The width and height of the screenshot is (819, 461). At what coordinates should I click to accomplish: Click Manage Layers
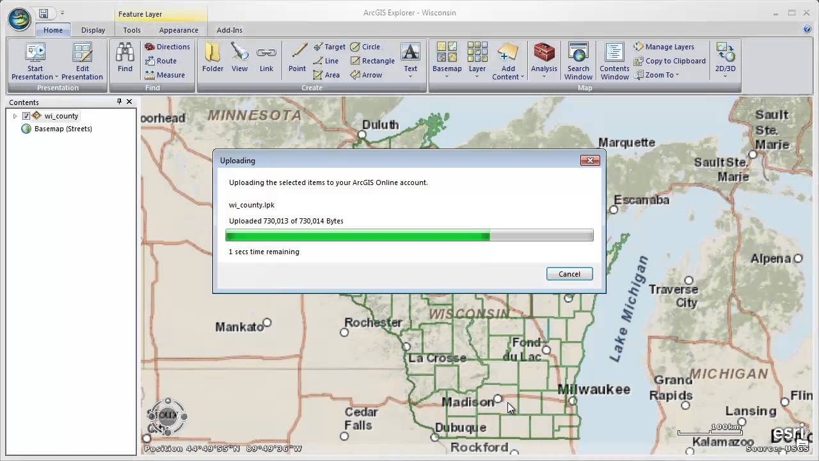(x=664, y=47)
